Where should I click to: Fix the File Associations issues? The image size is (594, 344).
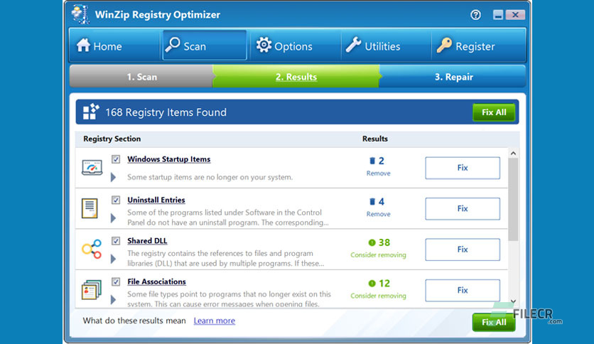tap(463, 290)
